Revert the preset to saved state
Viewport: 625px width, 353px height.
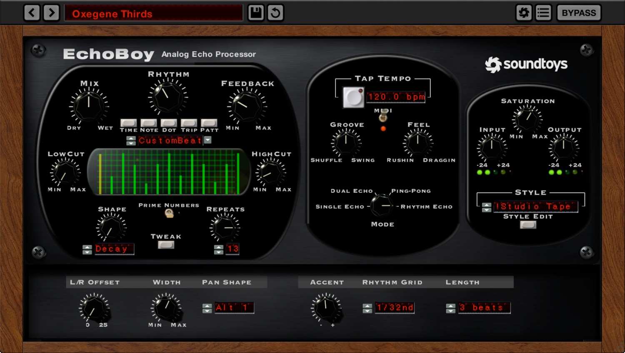(x=275, y=12)
